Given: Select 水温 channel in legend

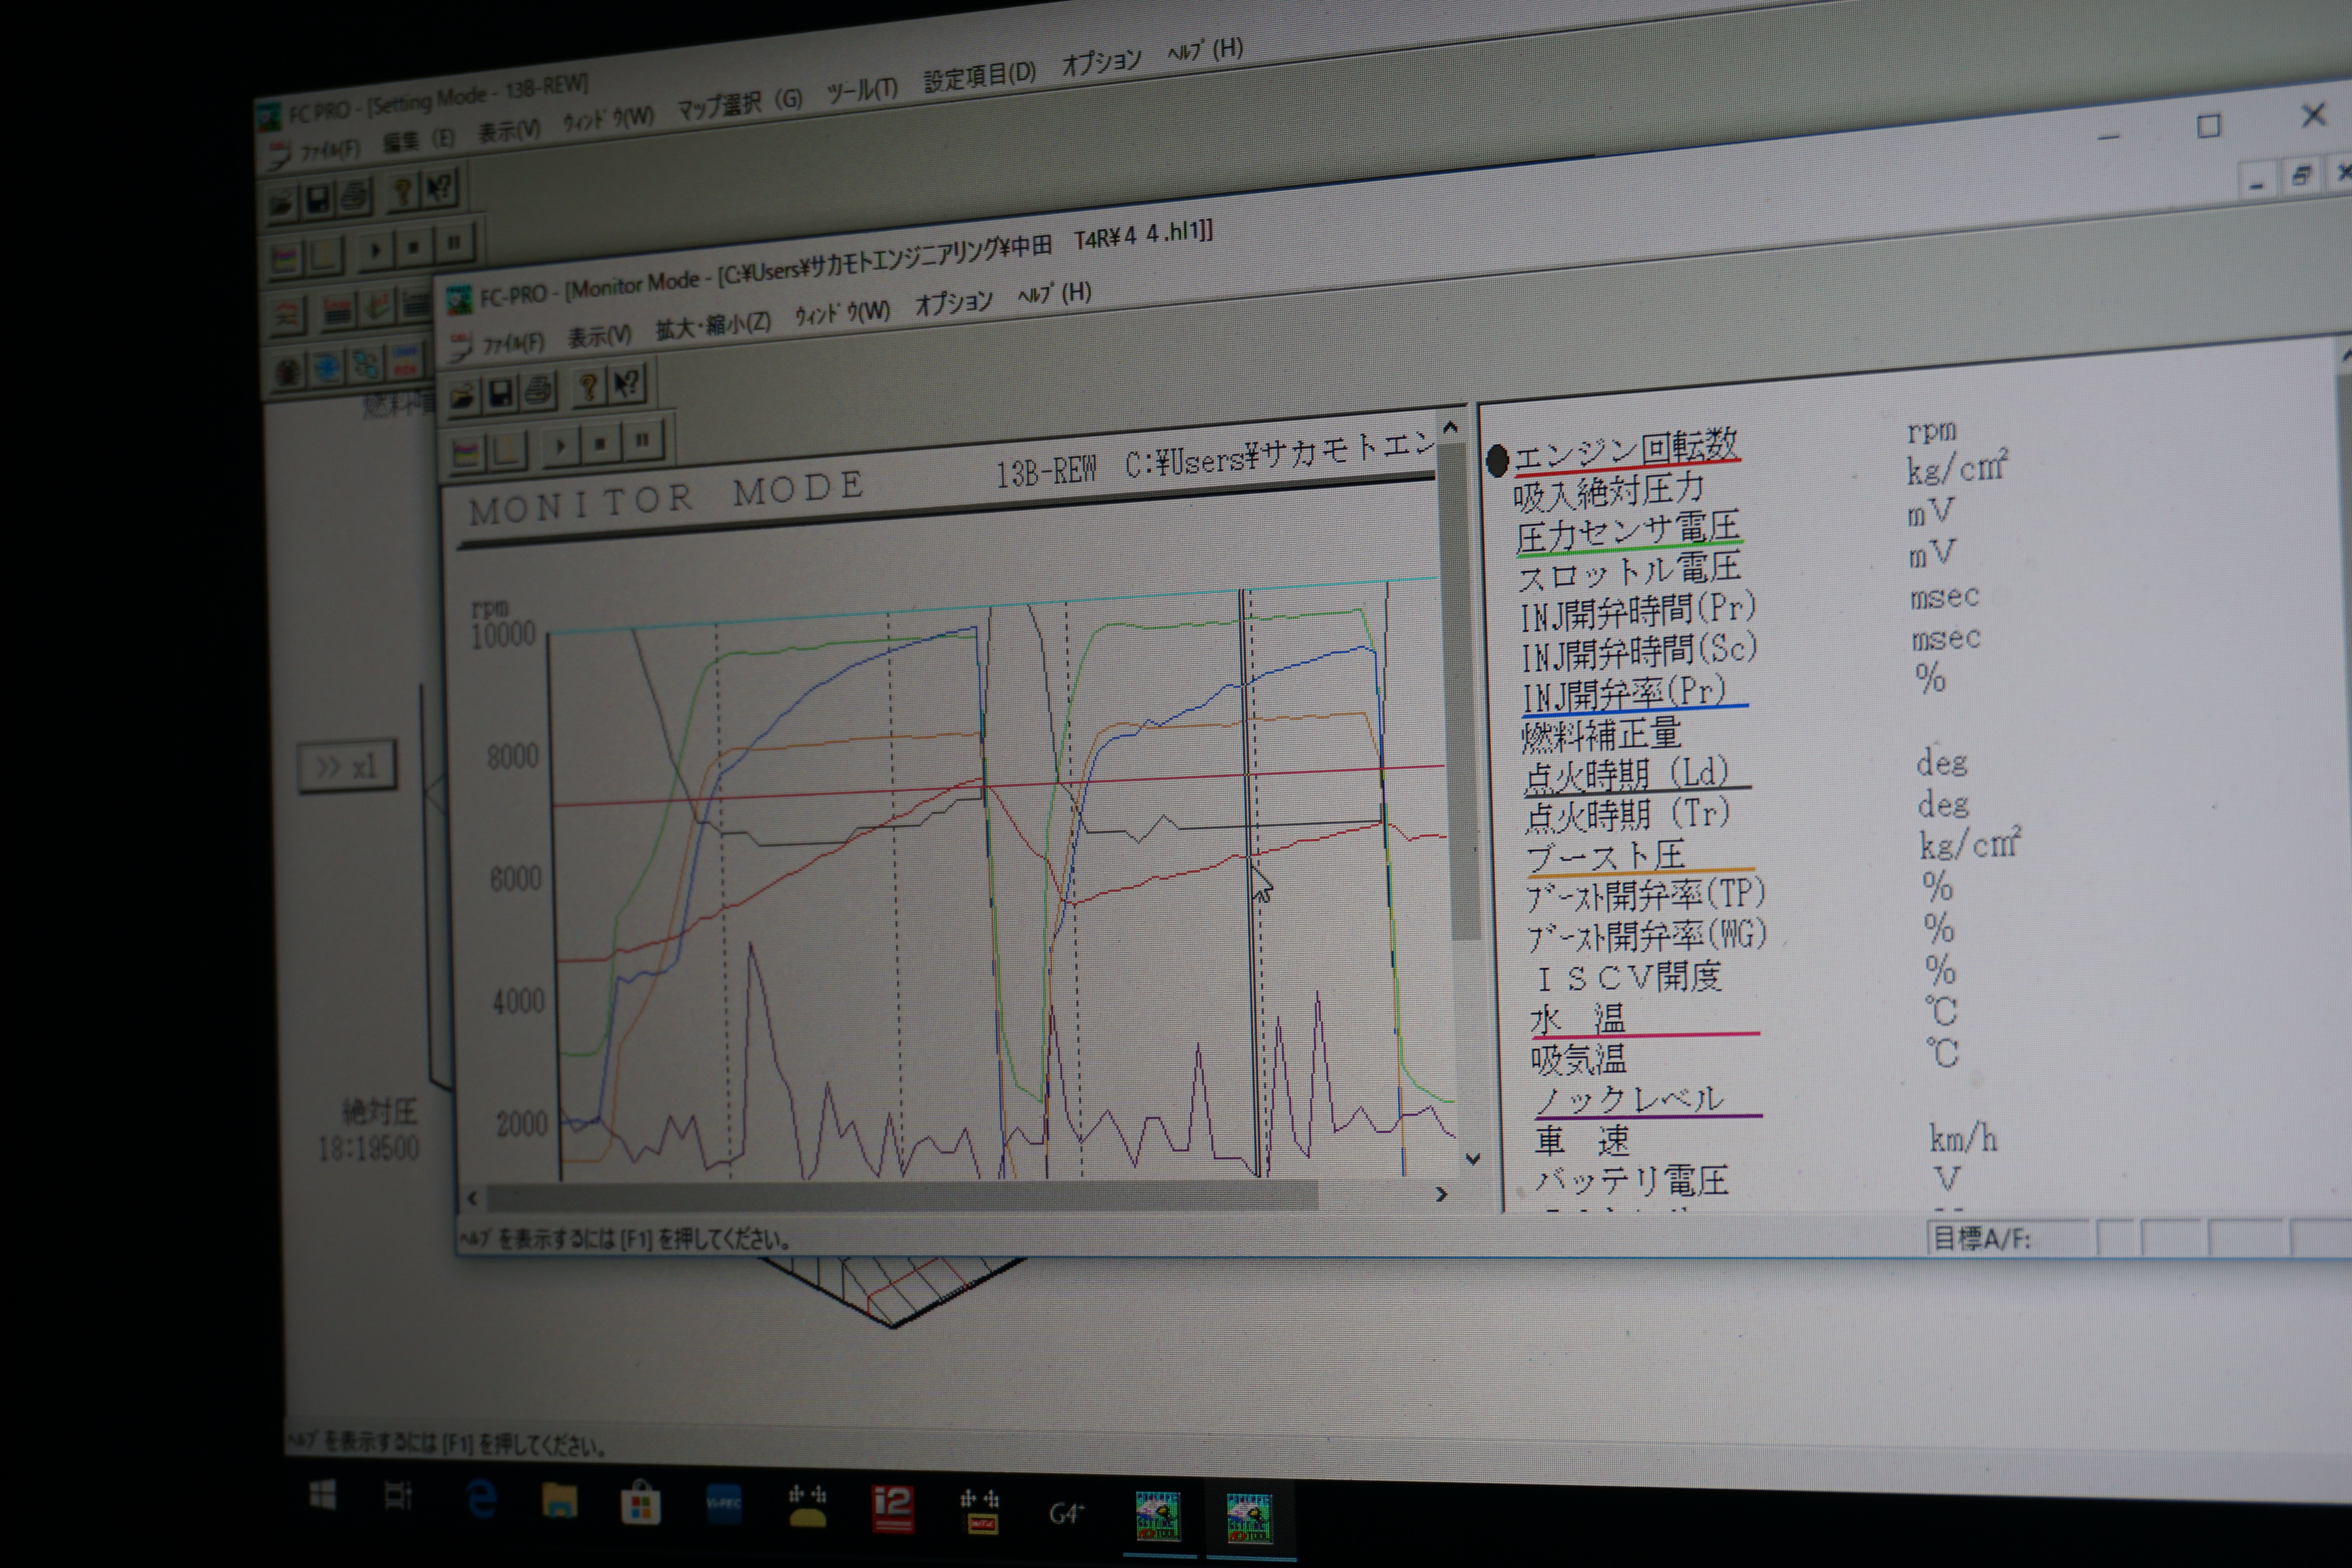Looking at the screenshot, I should click(x=1579, y=1019).
